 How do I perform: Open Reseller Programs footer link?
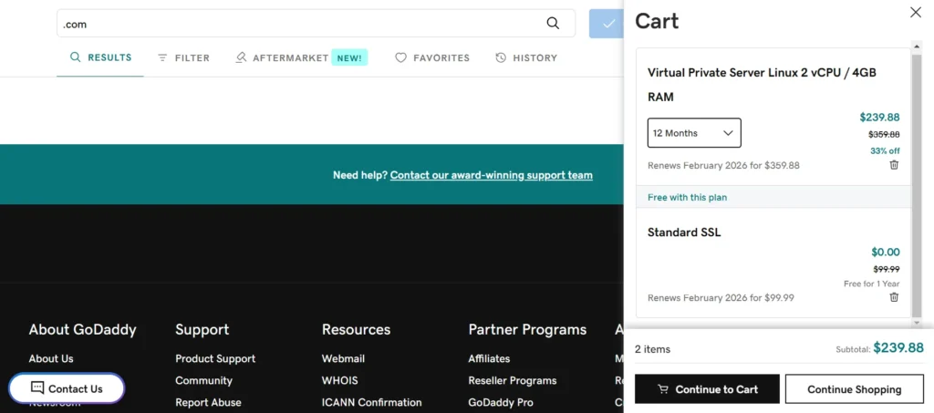(513, 380)
